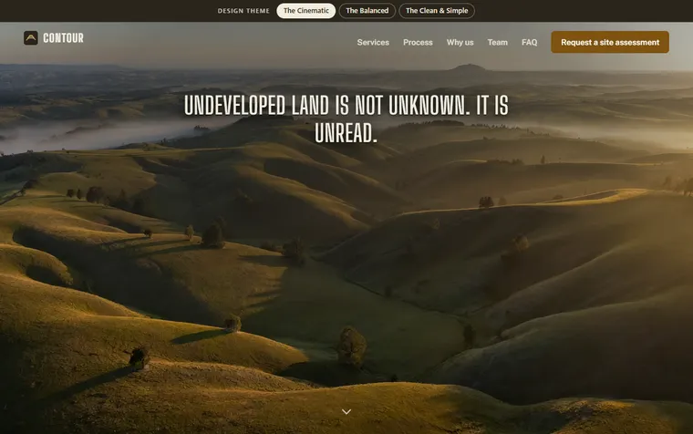Go to the Process section
The height and width of the screenshot is (434, 693).
click(x=418, y=43)
